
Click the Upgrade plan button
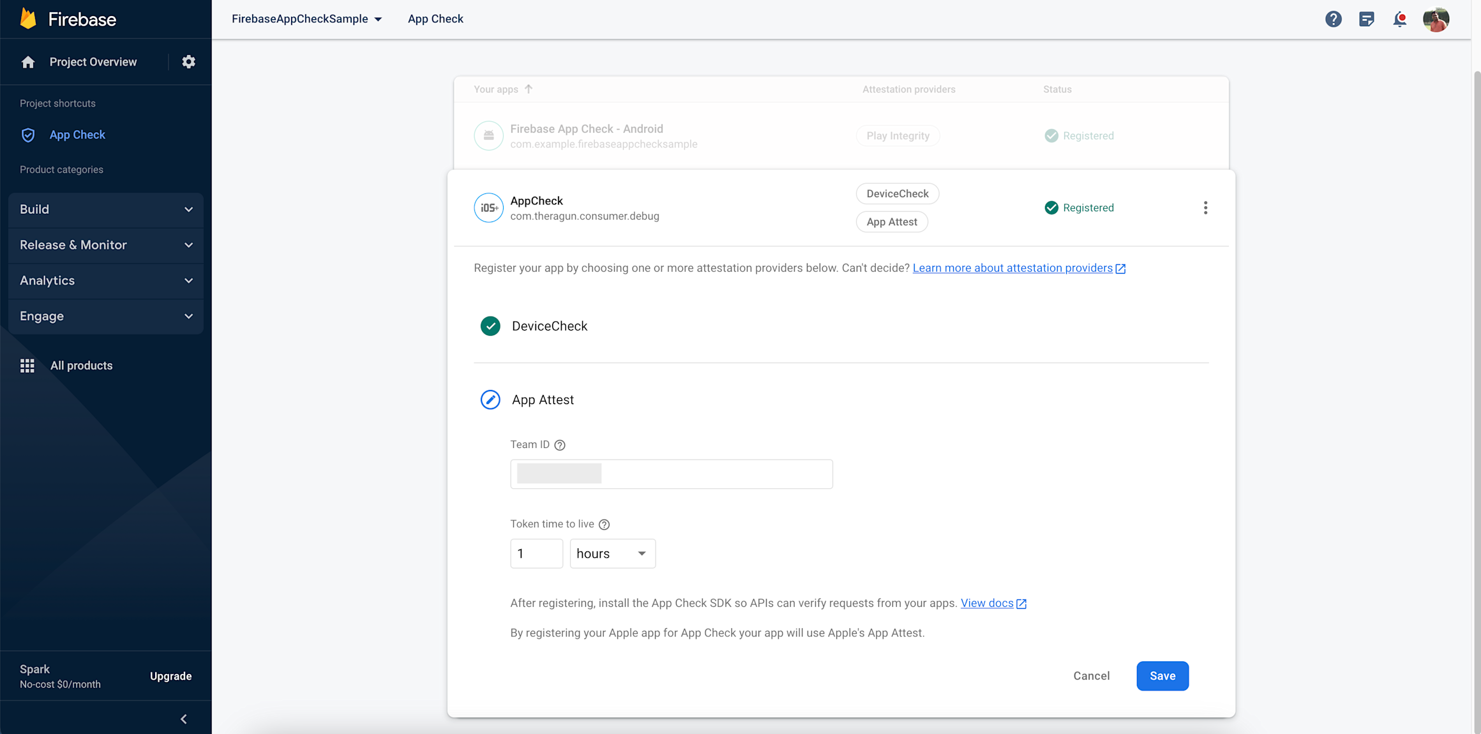coord(170,676)
